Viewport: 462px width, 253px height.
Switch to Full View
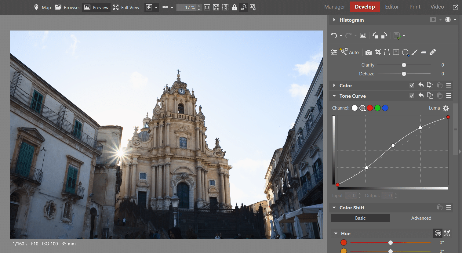[x=126, y=7]
